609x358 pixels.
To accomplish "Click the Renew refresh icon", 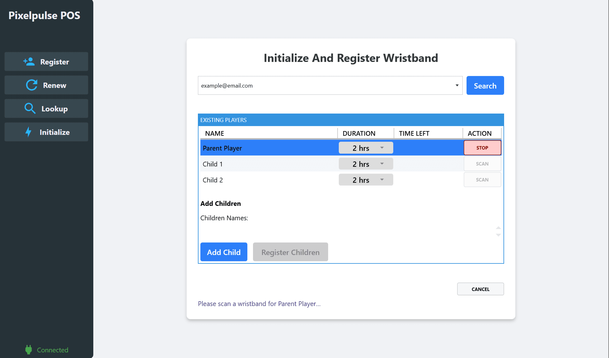I will pos(31,85).
